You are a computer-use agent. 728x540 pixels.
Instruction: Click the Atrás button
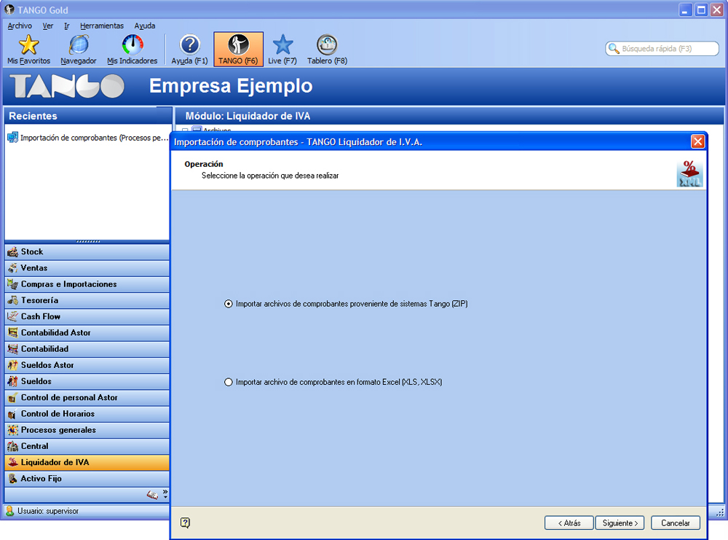click(x=569, y=523)
